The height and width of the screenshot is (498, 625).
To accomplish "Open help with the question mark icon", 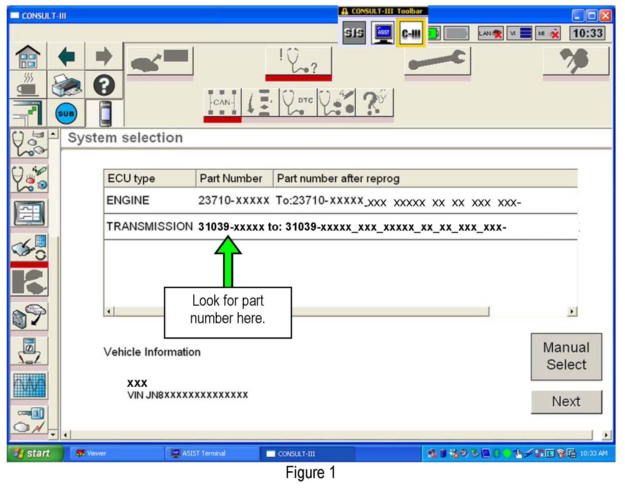I will point(104,85).
